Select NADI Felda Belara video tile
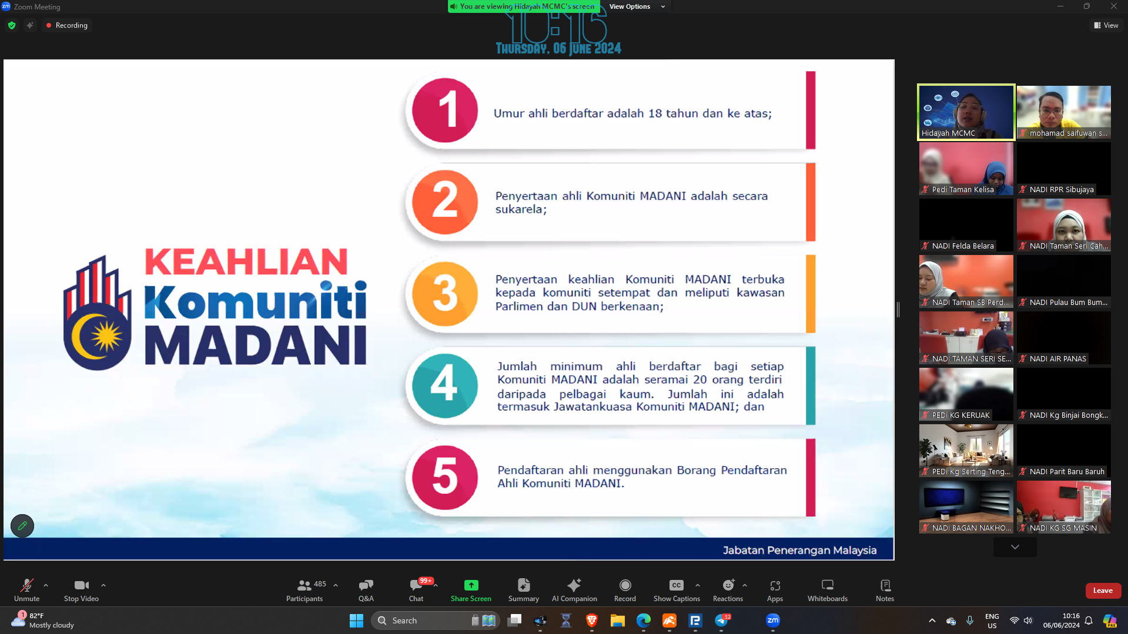This screenshot has height=634, width=1128. [966, 224]
